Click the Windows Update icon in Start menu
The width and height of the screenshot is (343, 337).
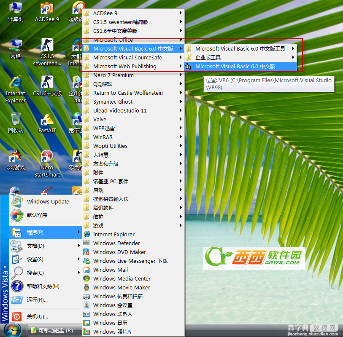point(16,201)
